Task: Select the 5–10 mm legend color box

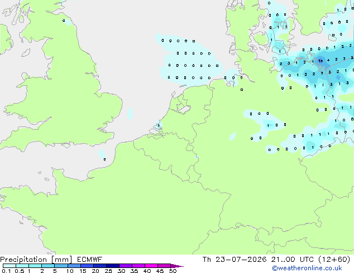Action: tap(61, 266)
